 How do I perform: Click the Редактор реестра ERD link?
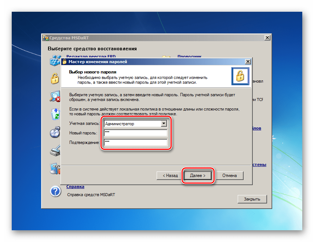point(91,57)
